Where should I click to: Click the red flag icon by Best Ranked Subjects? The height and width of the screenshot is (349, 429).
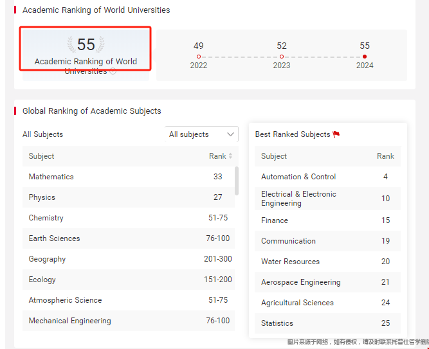(x=336, y=134)
